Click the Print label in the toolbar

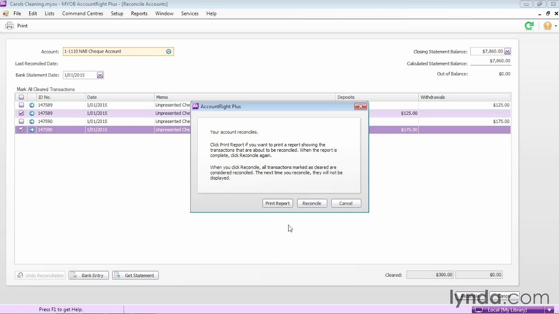(22, 26)
